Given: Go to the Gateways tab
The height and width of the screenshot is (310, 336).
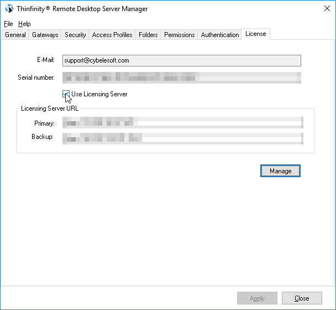Looking at the screenshot, I should pyautogui.click(x=45, y=35).
